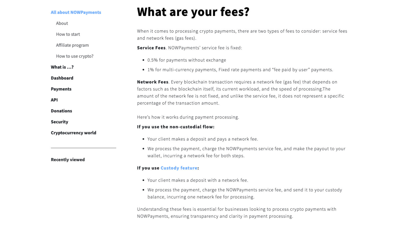Screen dimensions: 408x229
Task: Open the Security category
Action: [x=59, y=122]
